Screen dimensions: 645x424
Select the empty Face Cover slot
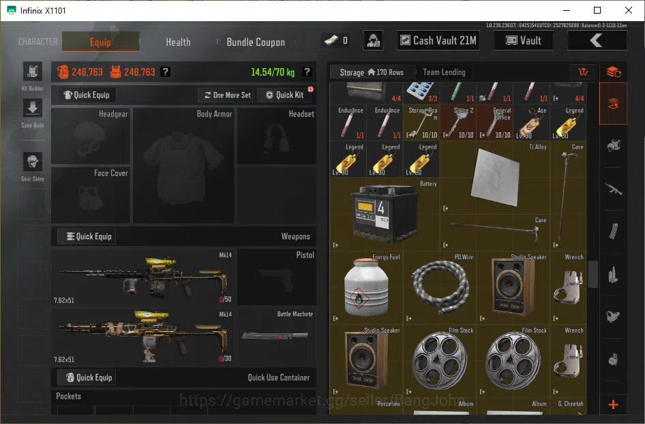91,195
